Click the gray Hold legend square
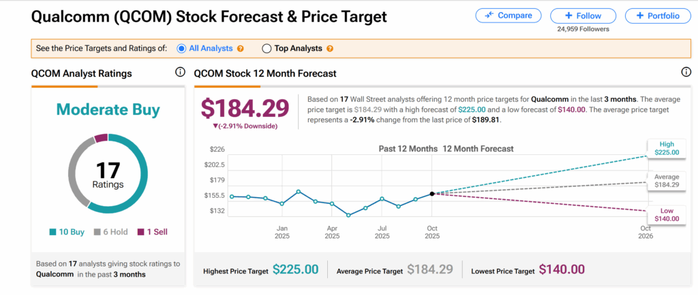 [x=96, y=232]
